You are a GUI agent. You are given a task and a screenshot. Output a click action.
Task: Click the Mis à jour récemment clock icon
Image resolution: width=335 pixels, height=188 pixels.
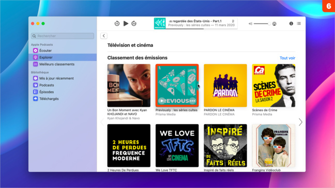tap(36, 78)
